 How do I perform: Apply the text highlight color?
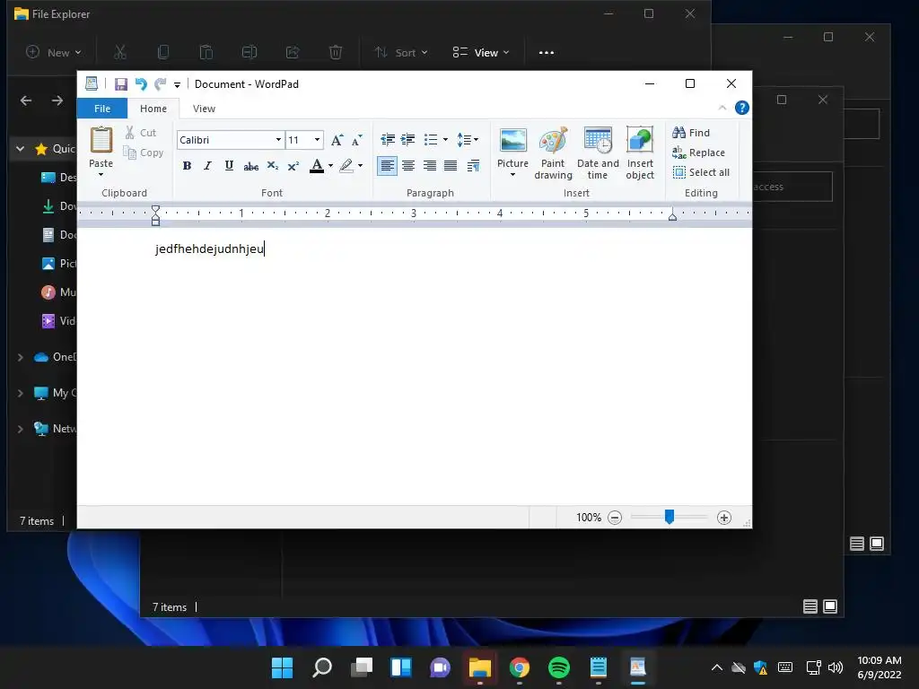[346, 166]
